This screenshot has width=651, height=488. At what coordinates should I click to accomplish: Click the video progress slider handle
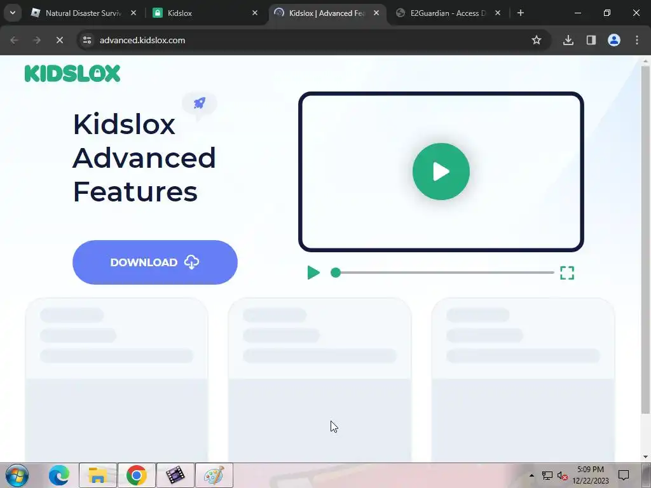click(336, 273)
